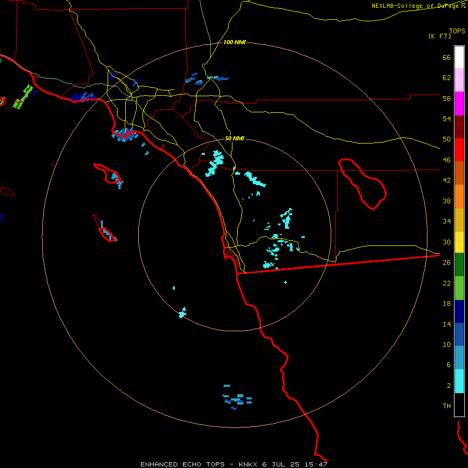
Task: Click the '22' legend value
Action: click(x=447, y=283)
